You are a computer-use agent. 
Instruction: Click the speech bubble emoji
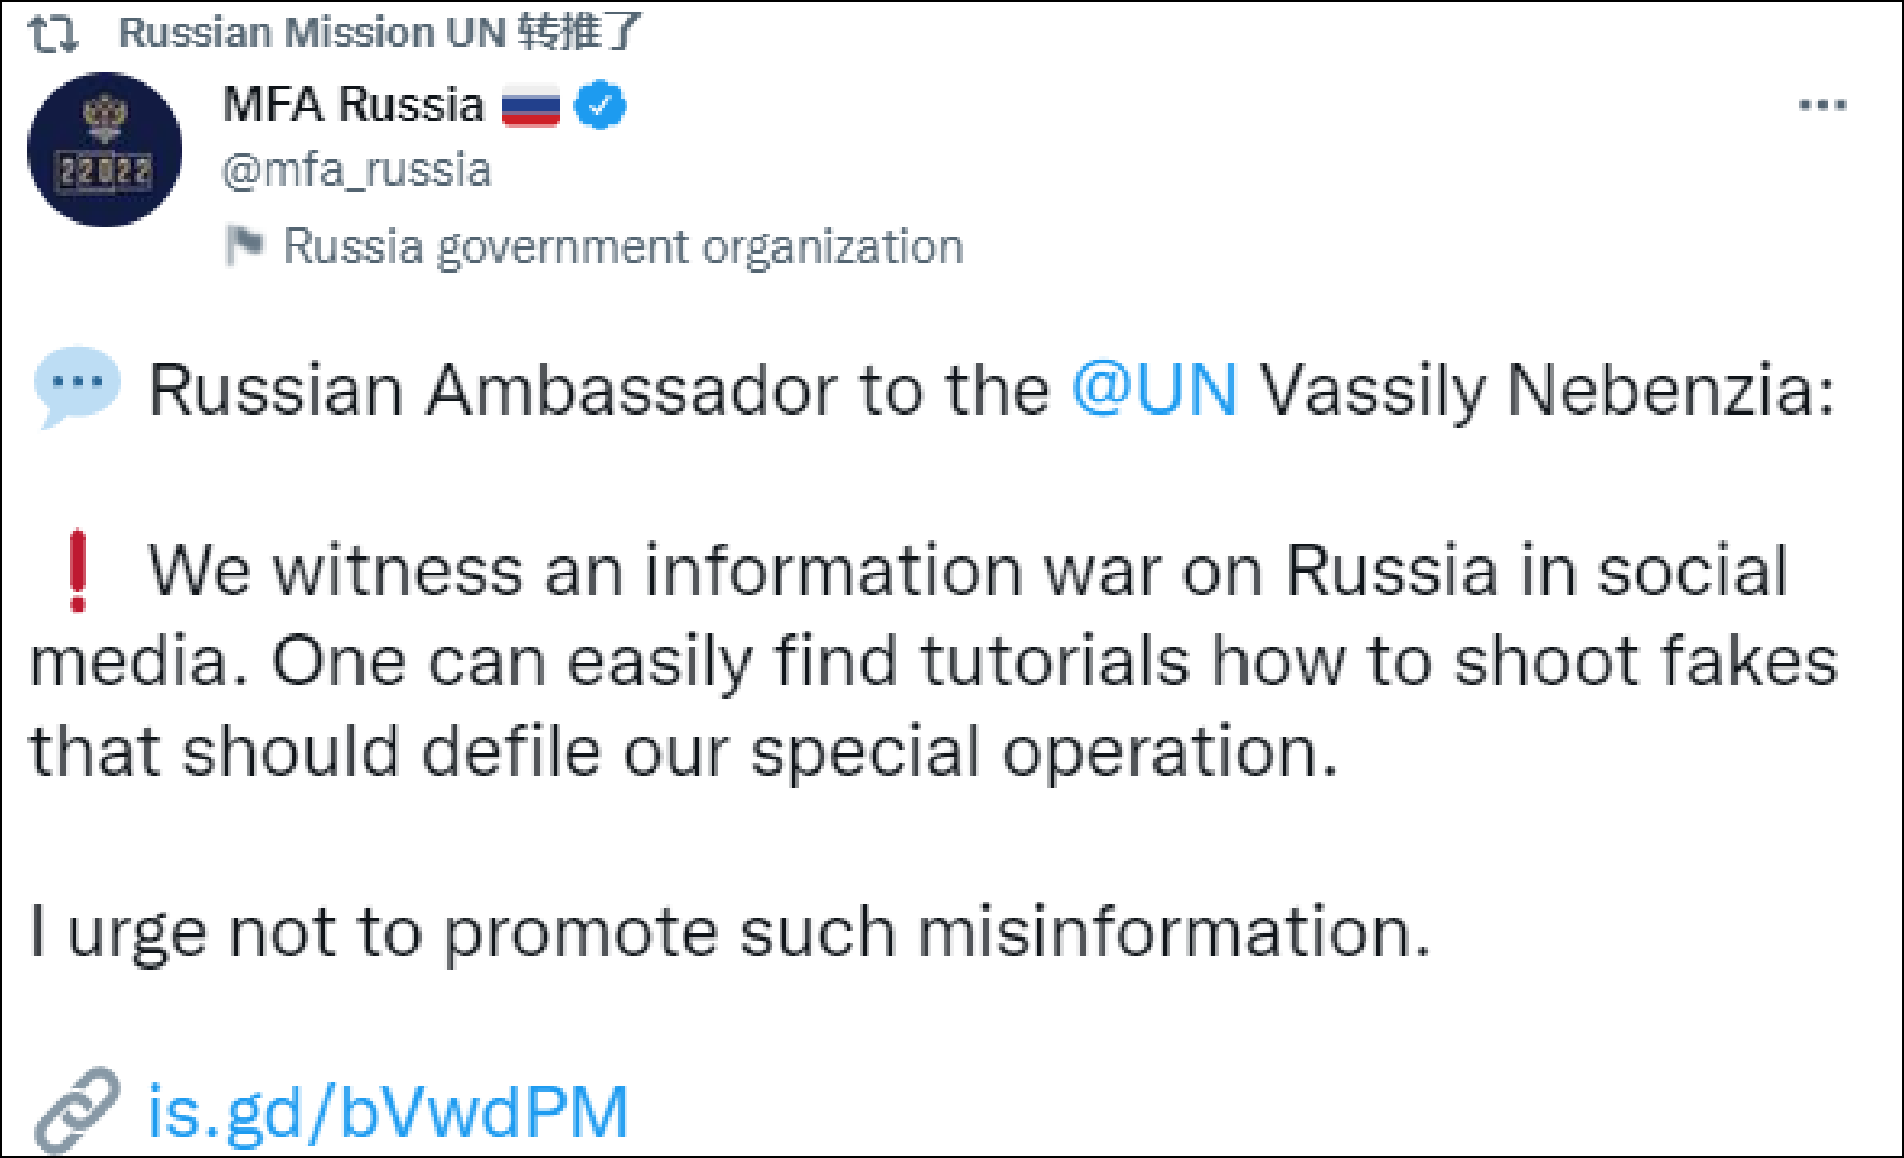tap(77, 387)
